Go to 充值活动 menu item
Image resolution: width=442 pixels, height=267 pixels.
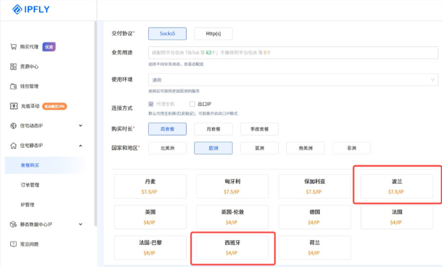(31, 106)
